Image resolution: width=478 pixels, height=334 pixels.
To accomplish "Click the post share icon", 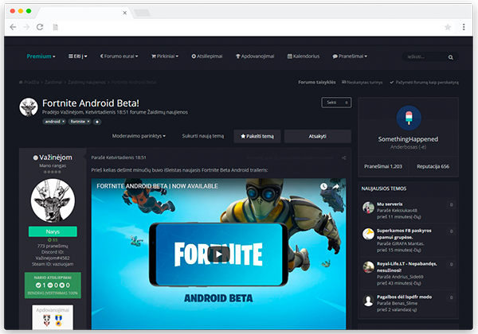I will tap(343, 157).
